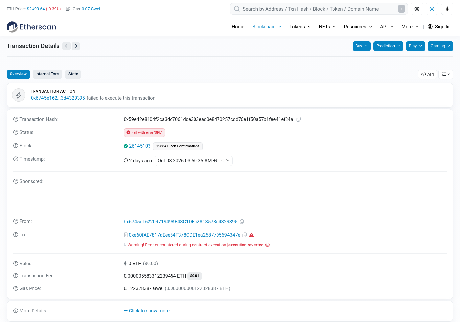Select the Overview tab
The image size is (460, 322).
(x=18, y=74)
